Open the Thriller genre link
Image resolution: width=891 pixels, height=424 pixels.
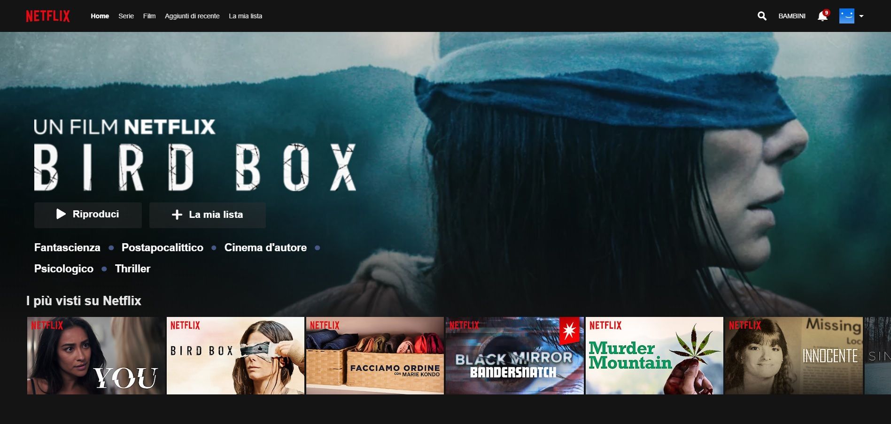[133, 269]
